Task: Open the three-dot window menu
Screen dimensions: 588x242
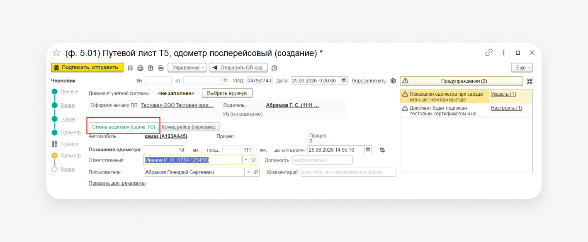Action: coord(503,53)
